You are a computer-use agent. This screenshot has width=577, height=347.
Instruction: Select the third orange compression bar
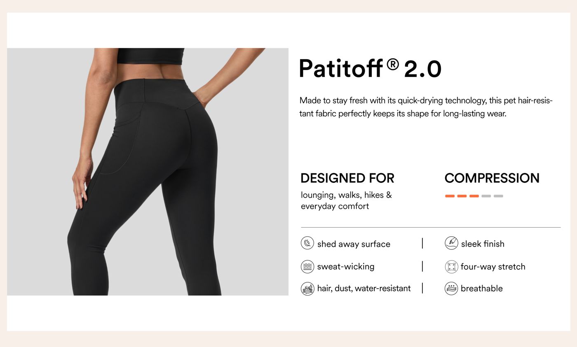tap(474, 196)
